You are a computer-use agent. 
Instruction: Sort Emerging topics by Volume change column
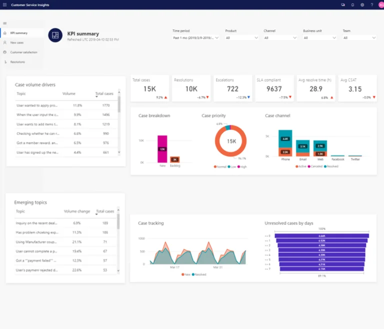[x=77, y=211]
